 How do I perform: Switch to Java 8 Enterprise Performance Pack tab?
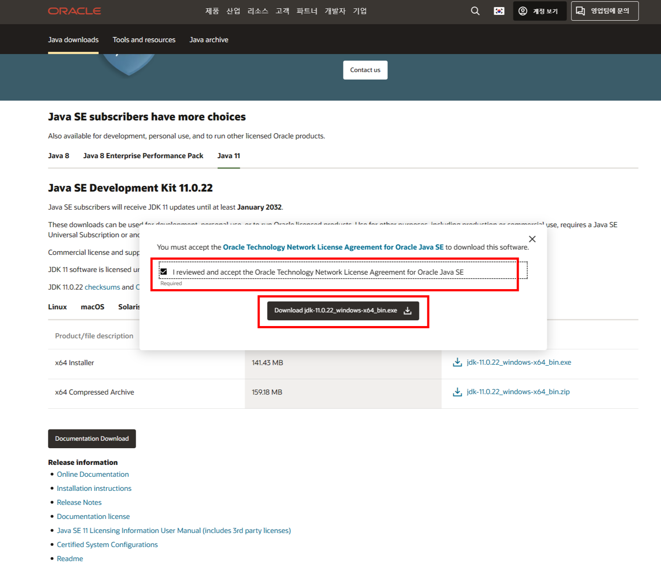click(x=143, y=156)
